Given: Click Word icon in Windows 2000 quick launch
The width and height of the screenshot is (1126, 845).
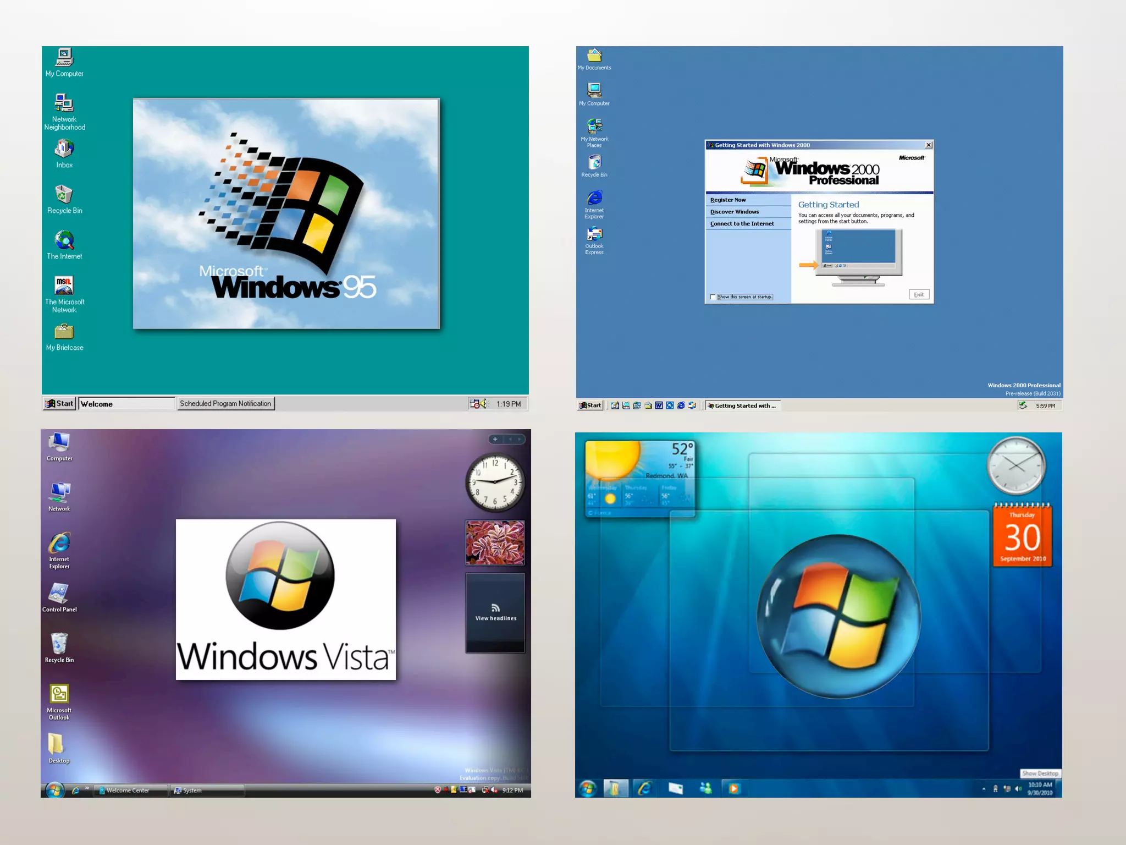Looking at the screenshot, I should tap(659, 405).
